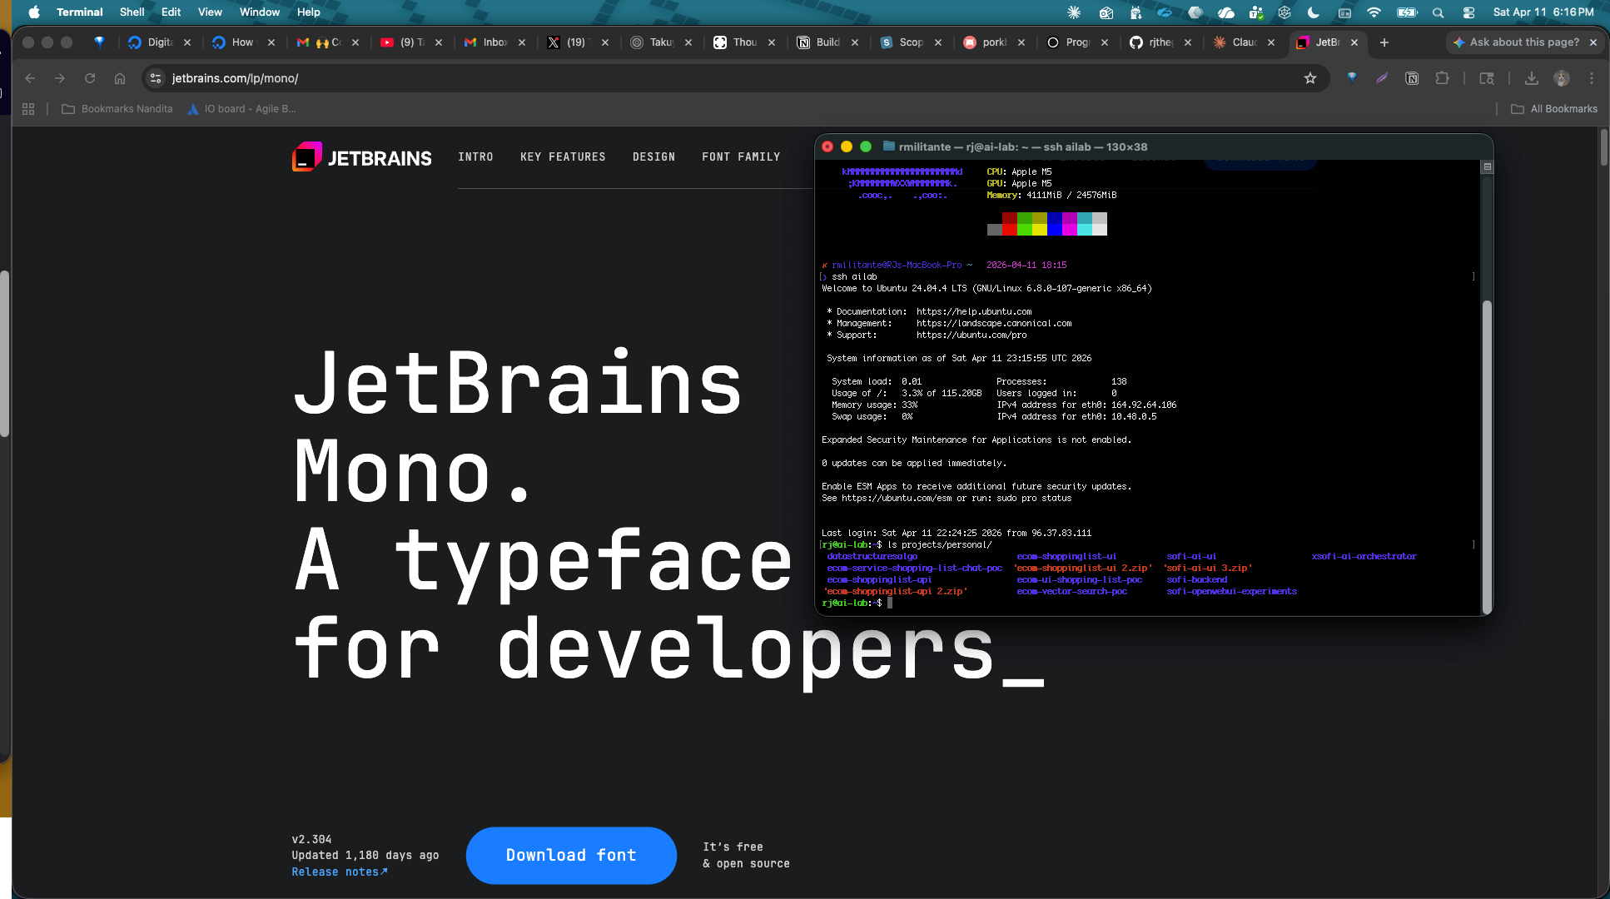The width and height of the screenshot is (1610, 899).
Task: Click the pen extension icon in toolbar
Action: click(1382, 78)
